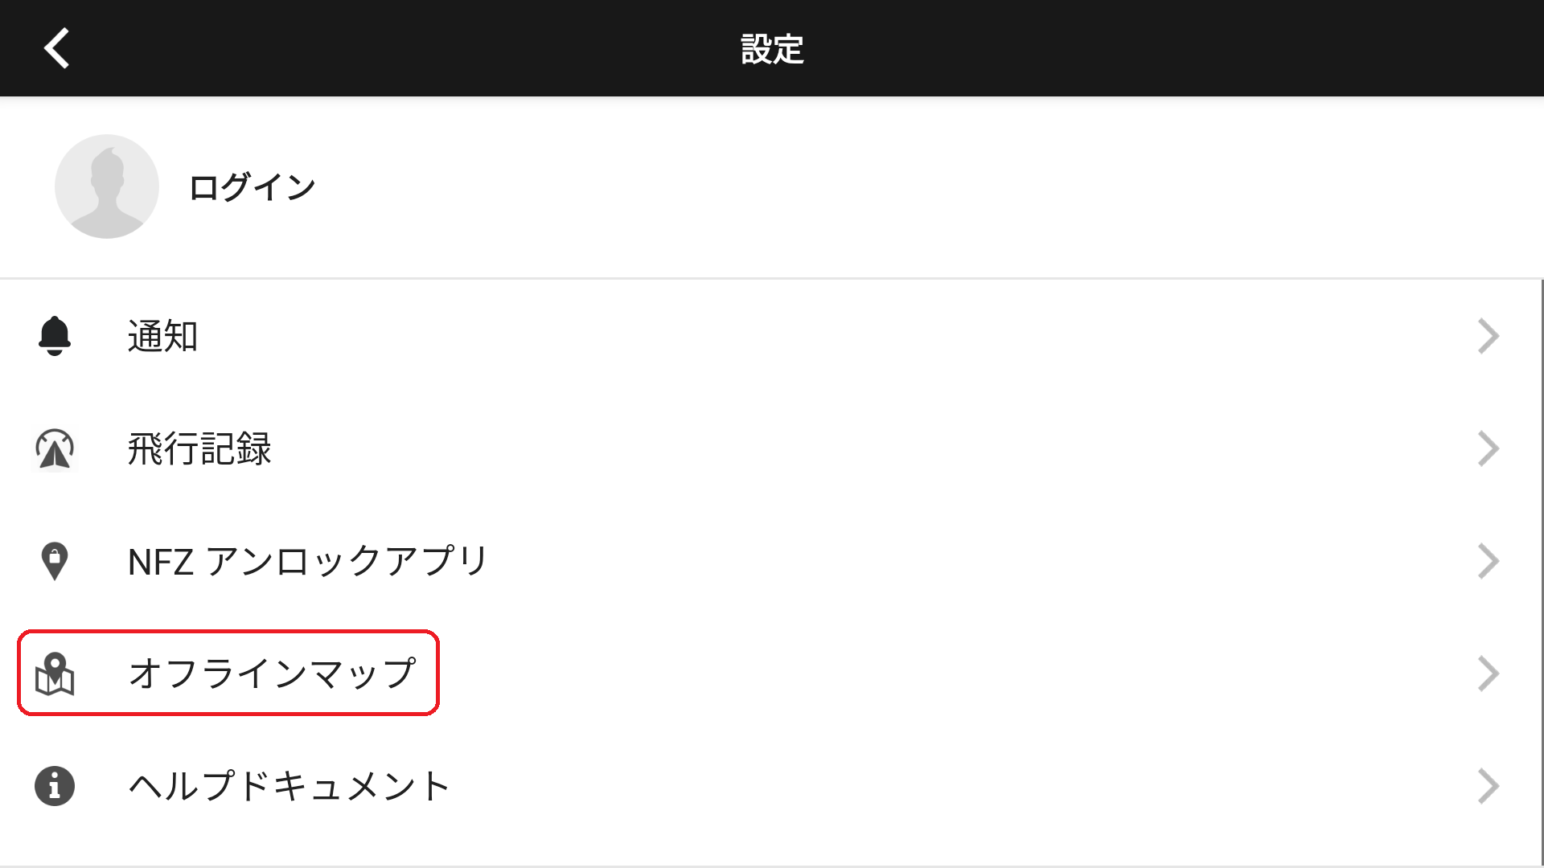1544x868 pixels.
Task: Tap the profile avatar placeholder
Action: (107, 186)
